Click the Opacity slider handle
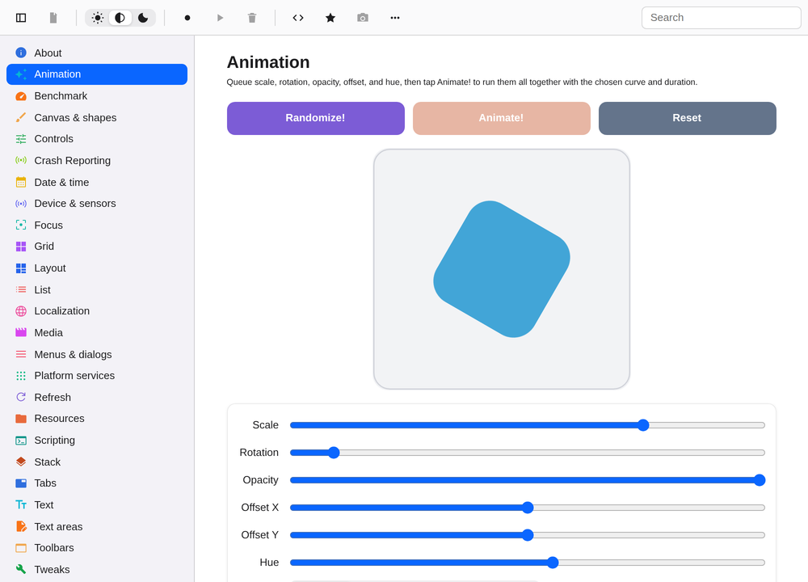The width and height of the screenshot is (808, 582). click(760, 480)
